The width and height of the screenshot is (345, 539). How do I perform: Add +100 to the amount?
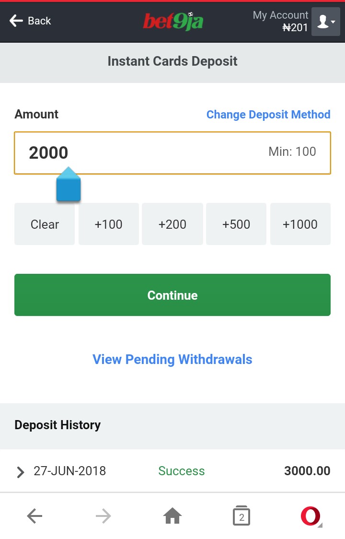coord(108,224)
